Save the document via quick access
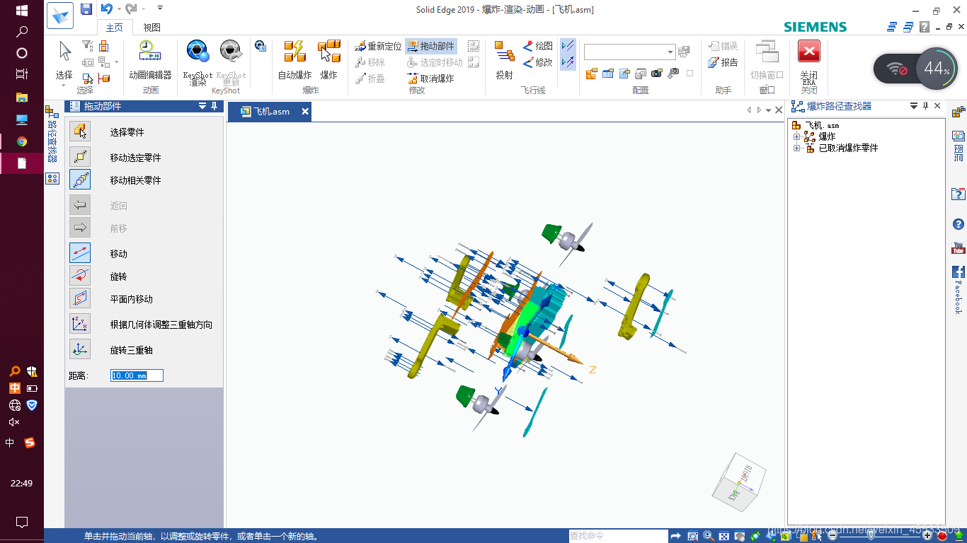Image resolution: width=967 pixels, height=543 pixels. pyautogui.click(x=86, y=9)
